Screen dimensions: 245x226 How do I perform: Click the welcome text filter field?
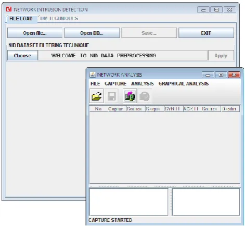tap(123, 56)
